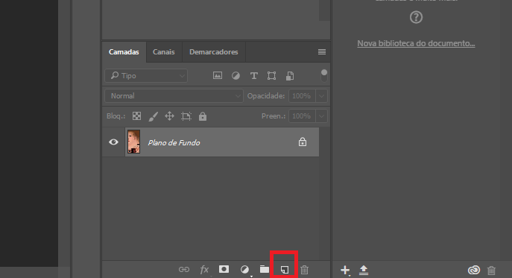Screen dimensions: 512x278
Task: Add a layer mask
Action: pos(224,269)
